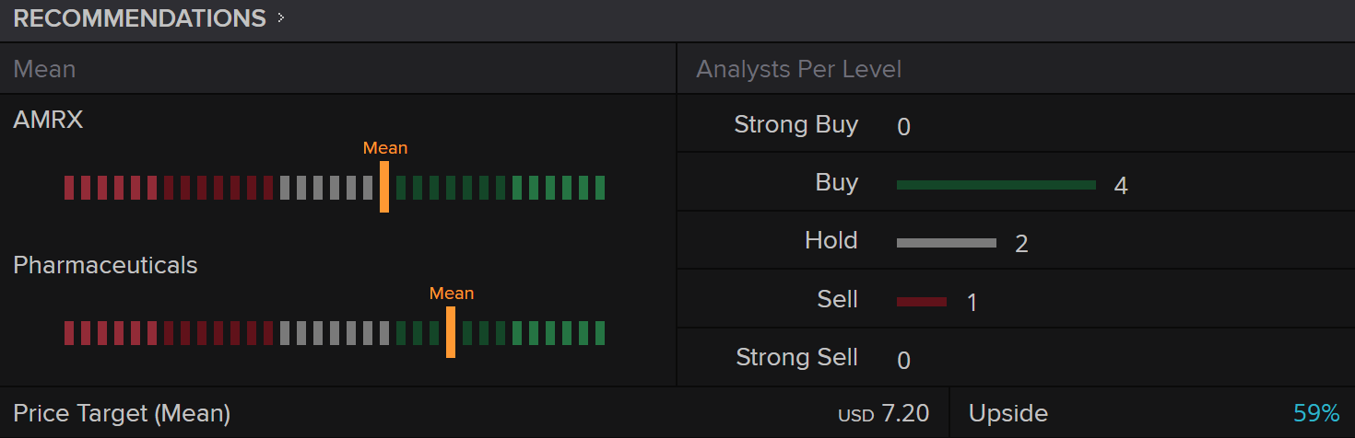
Task: Click the Sell analyst count of 1
Action: [x=972, y=303]
